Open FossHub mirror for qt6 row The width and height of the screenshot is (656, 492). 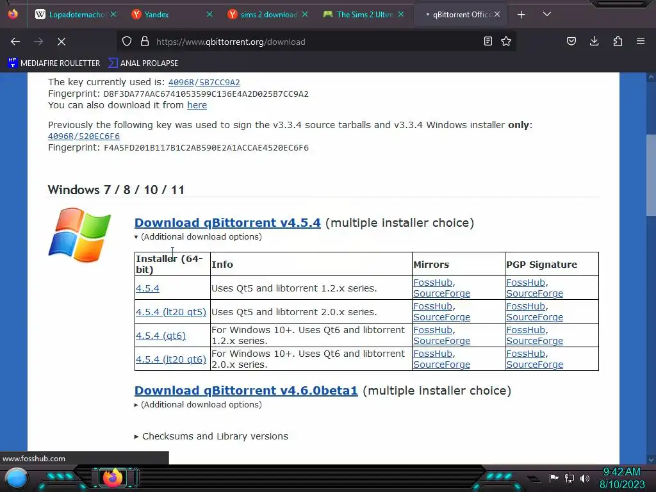click(x=432, y=330)
